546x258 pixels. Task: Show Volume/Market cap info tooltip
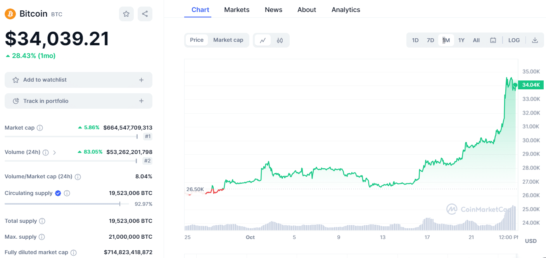78,177
